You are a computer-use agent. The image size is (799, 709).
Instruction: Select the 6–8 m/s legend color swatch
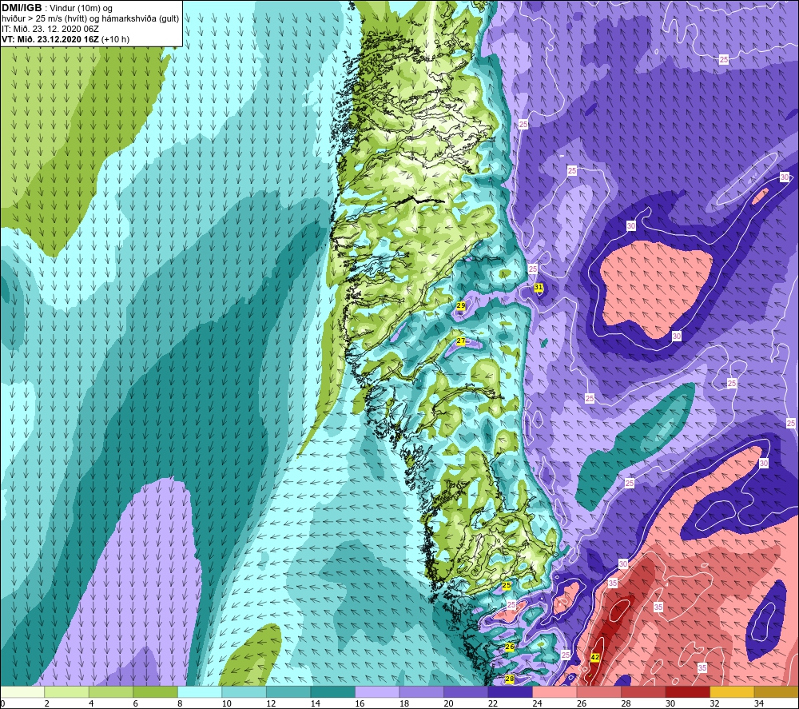[156, 692]
